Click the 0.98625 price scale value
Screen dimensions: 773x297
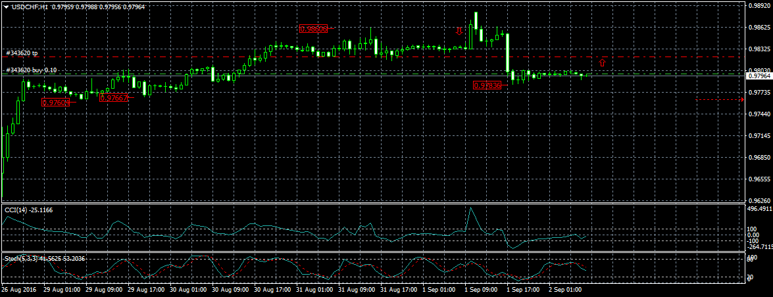click(x=759, y=28)
